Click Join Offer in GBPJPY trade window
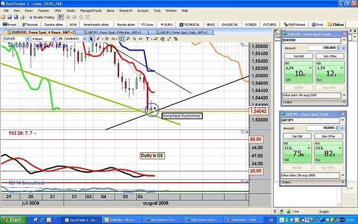Screen dimensions: 358x224 click(x=329, y=136)
